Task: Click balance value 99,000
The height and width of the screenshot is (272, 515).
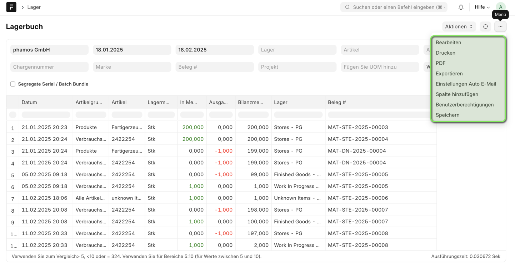Action: 253,174
